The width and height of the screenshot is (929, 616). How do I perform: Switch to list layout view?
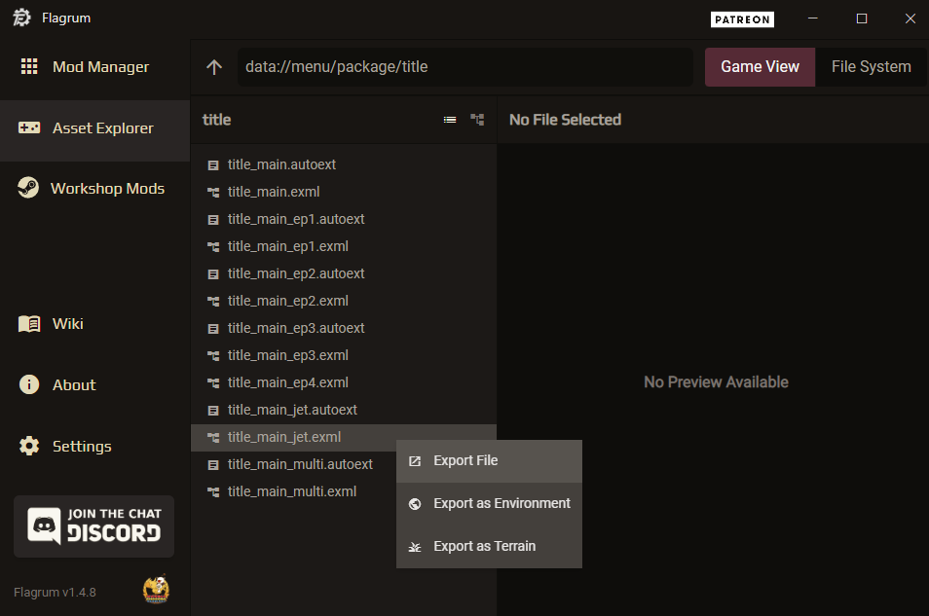coord(450,120)
